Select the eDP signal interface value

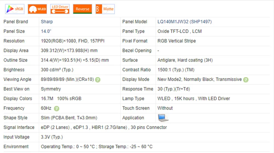click(x=104, y=127)
